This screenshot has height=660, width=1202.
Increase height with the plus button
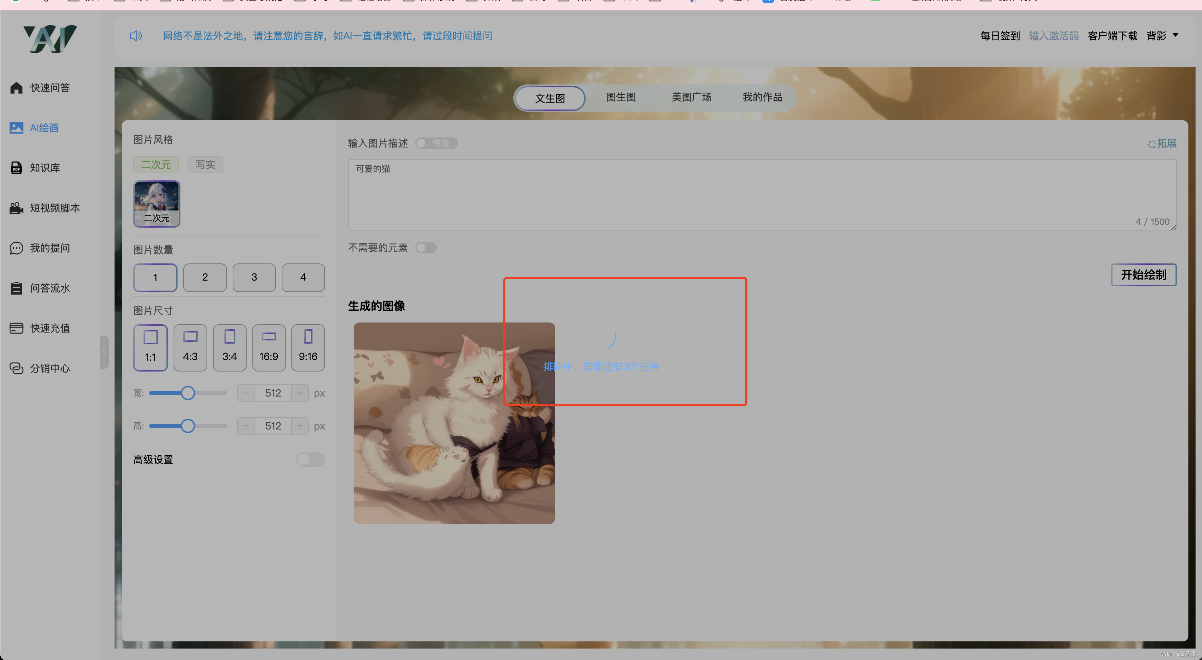(300, 426)
